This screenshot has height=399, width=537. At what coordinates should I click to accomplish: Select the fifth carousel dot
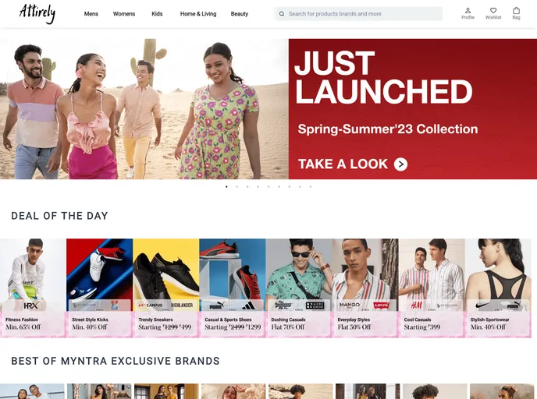(268, 187)
